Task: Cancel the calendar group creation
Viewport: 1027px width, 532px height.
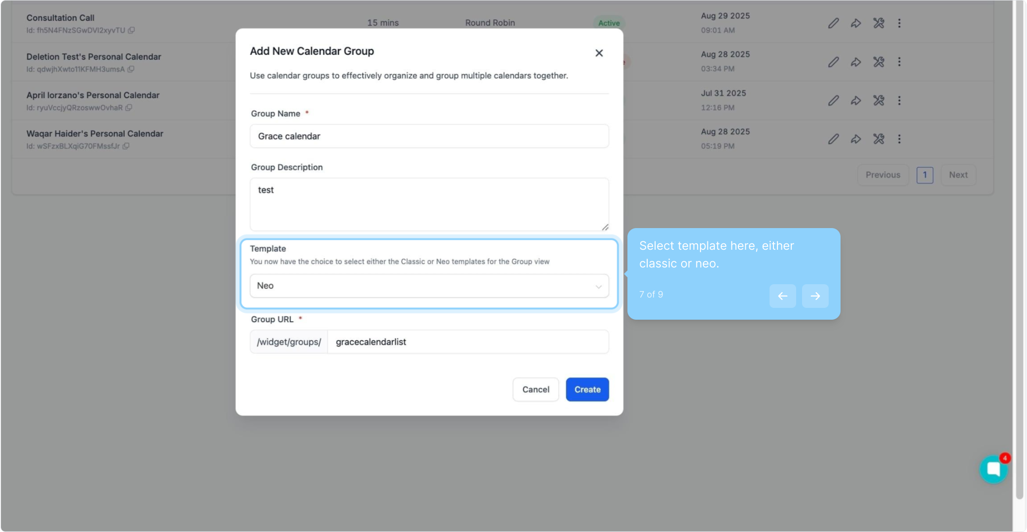Action: point(535,390)
